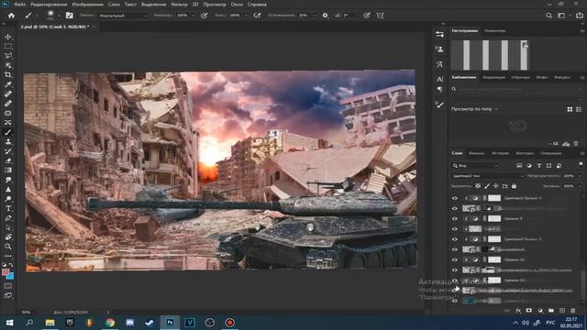Click the Libraries search field
Image resolution: width=587 pixels, height=330 pixels.
pos(515,89)
